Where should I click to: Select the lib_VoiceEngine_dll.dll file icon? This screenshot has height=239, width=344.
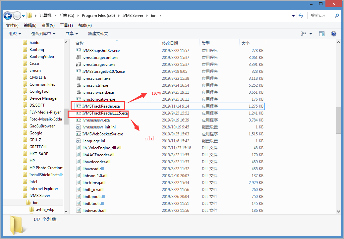(78, 148)
